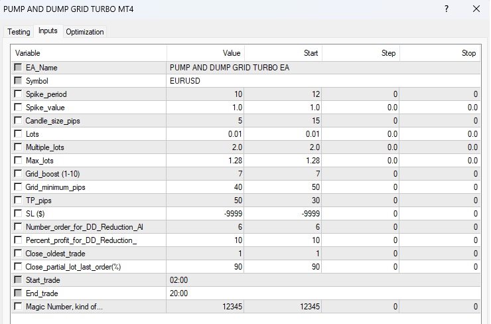Select the Close_oldest_trade row label
Screen dimensions: 491x324
[55, 254]
